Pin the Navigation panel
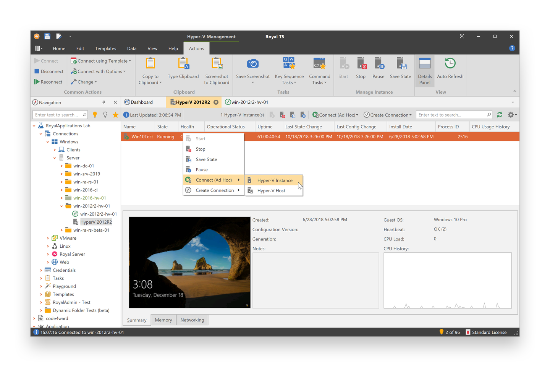This screenshot has height=367, width=550. (x=104, y=102)
